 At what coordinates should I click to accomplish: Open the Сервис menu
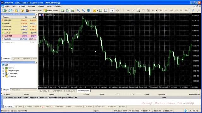point(41,6)
